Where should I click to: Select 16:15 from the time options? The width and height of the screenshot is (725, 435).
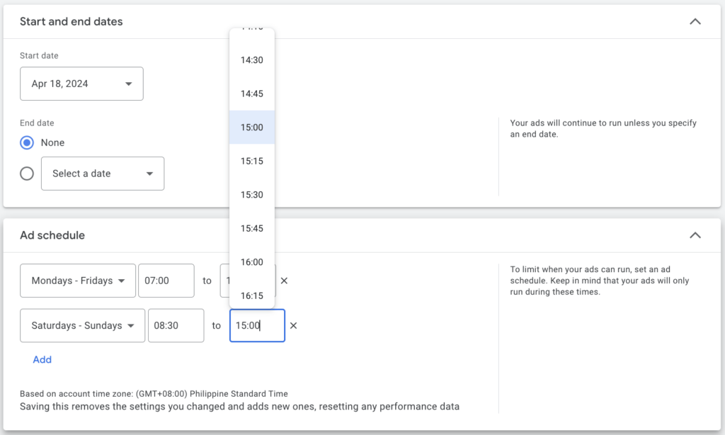click(x=252, y=295)
